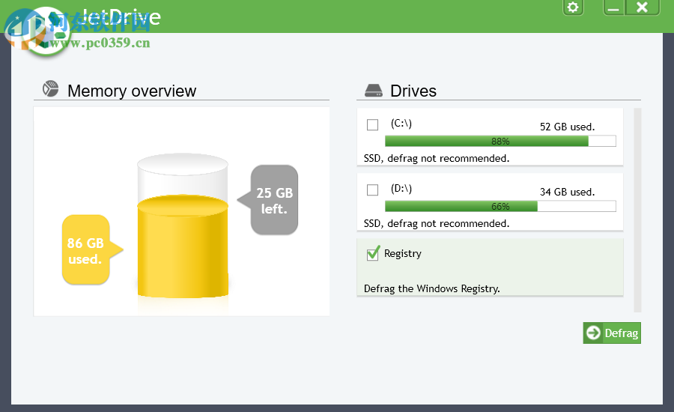Click the C:\ drive 88% usage bar

pyautogui.click(x=500, y=141)
